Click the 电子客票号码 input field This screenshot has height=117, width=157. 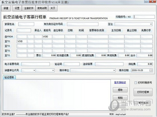pyautogui.click(x=36, y=64)
